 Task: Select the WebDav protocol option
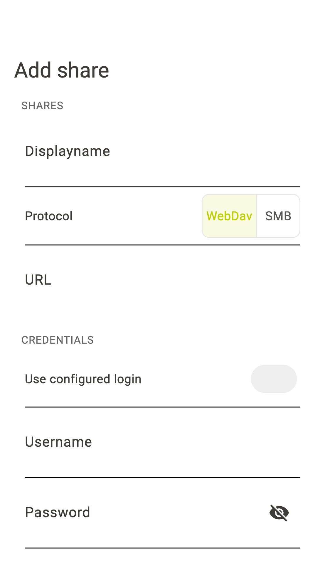(x=229, y=216)
